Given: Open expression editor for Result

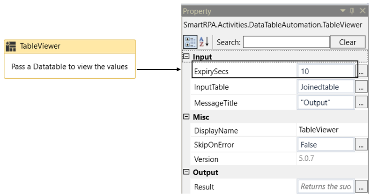Looking at the screenshot, I should point(362,187).
